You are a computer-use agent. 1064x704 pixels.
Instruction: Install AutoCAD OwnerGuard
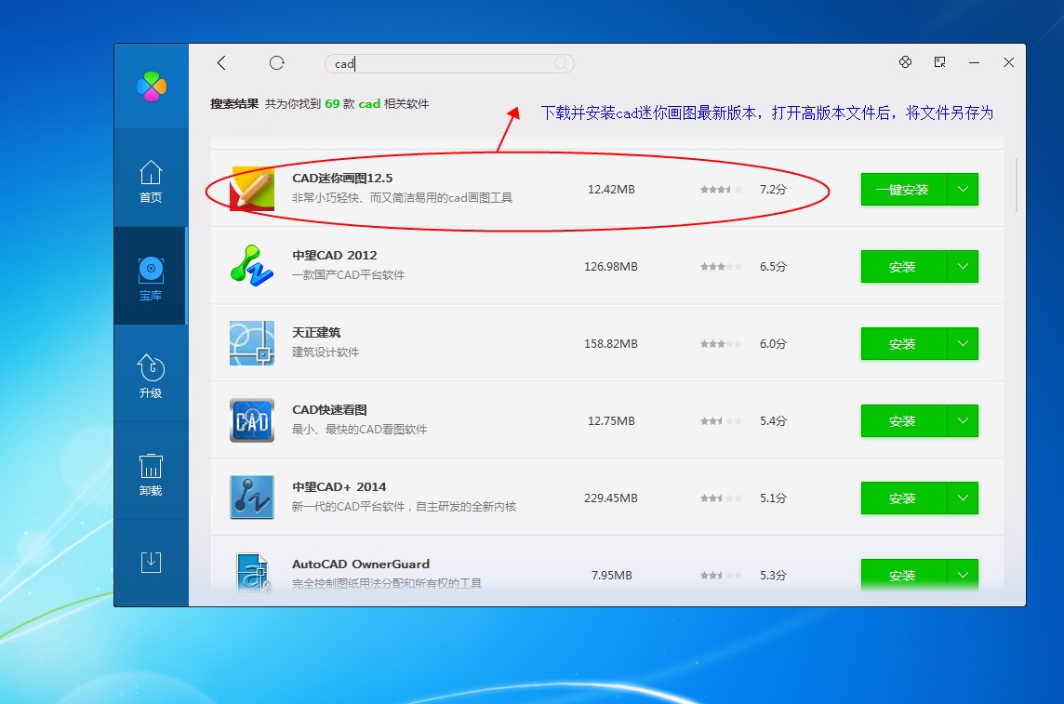904,575
